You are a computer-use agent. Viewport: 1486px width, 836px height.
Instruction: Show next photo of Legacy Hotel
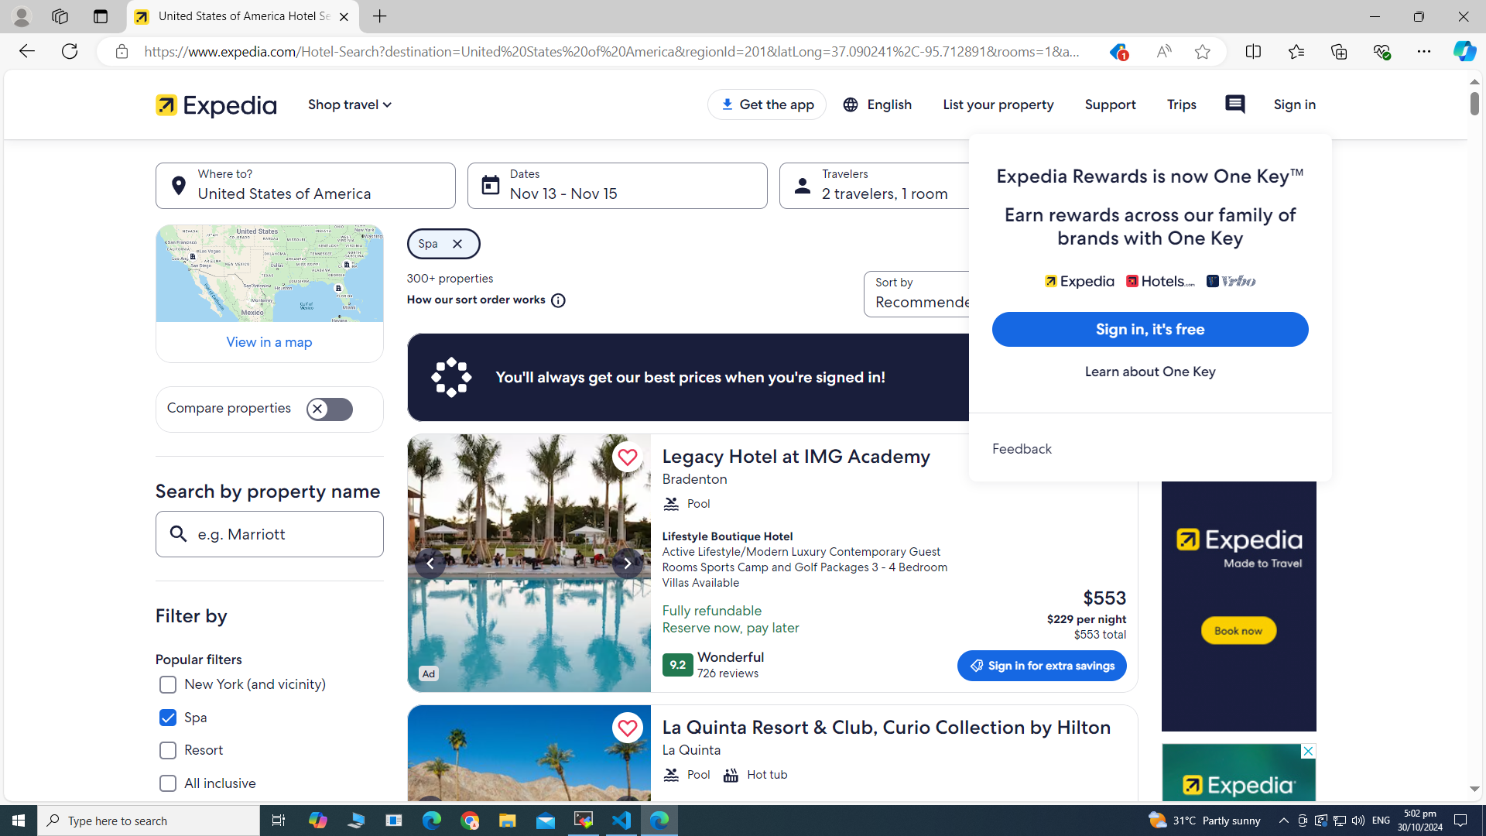pos(627,564)
